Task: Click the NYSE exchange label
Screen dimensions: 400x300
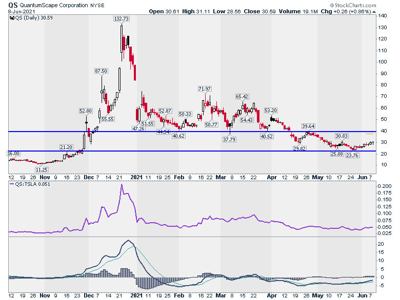Action: coord(97,5)
